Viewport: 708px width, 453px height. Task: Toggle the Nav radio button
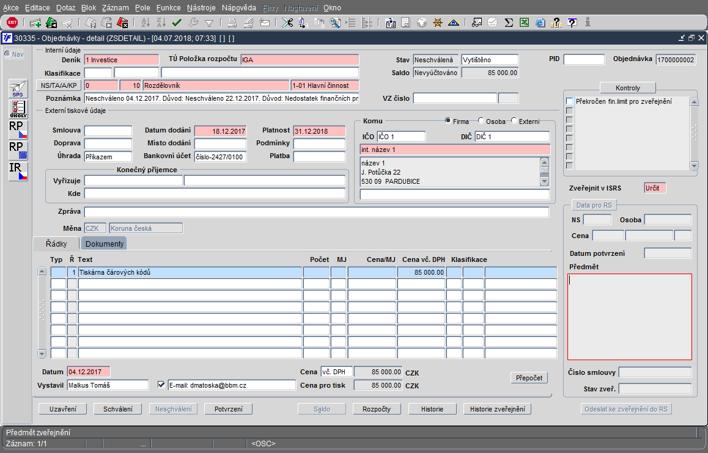coord(7,54)
